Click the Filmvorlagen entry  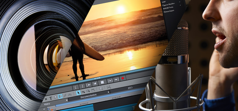(x=169, y=11)
